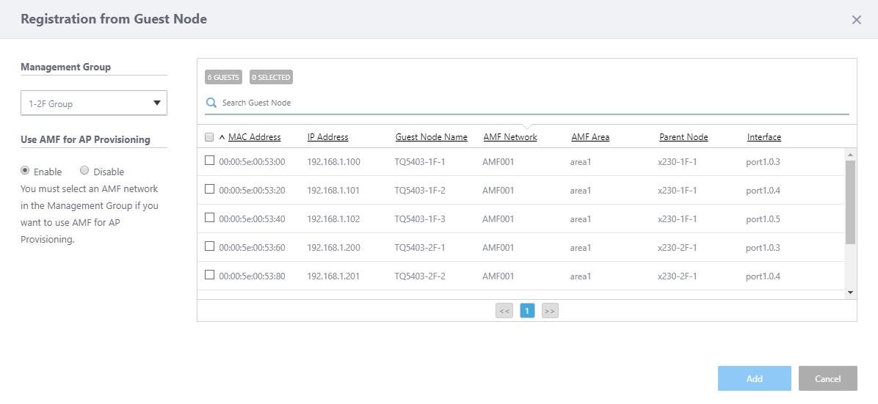Click port1.0.3 in TQ5403-2F-1 row
This screenshot has height=404, width=878.
click(x=763, y=248)
